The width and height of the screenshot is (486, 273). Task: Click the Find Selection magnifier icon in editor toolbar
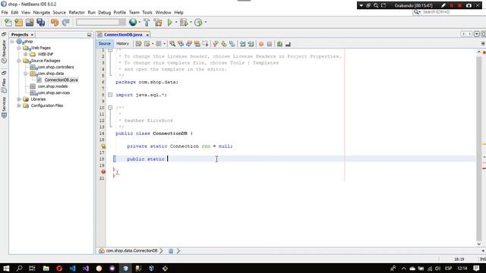click(172, 44)
